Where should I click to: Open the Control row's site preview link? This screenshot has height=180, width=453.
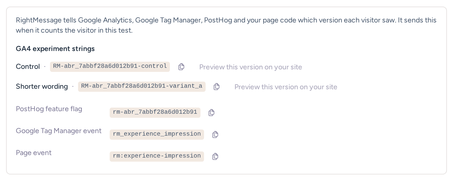point(250,67)
